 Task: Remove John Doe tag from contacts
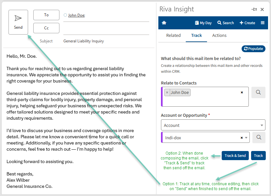pyautogui.click(x=167, y=93)
